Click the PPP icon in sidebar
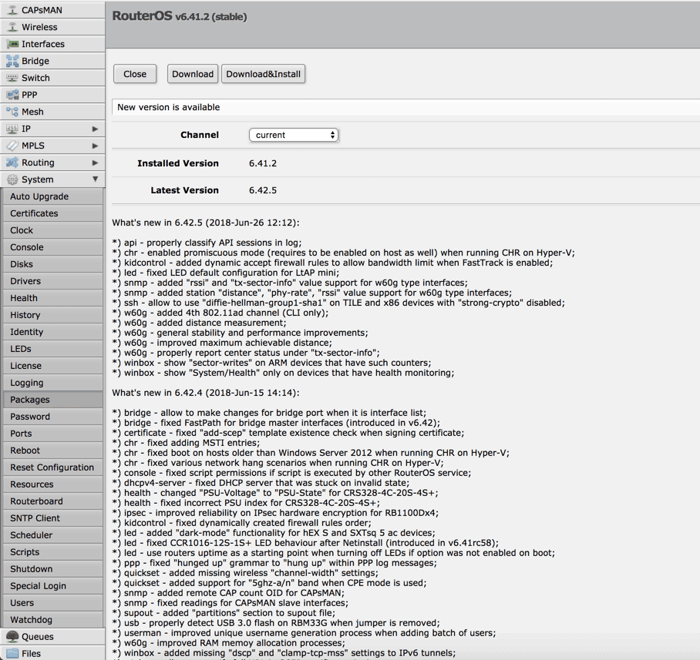This screenshot has width=700, height=660. pos(12,95)
